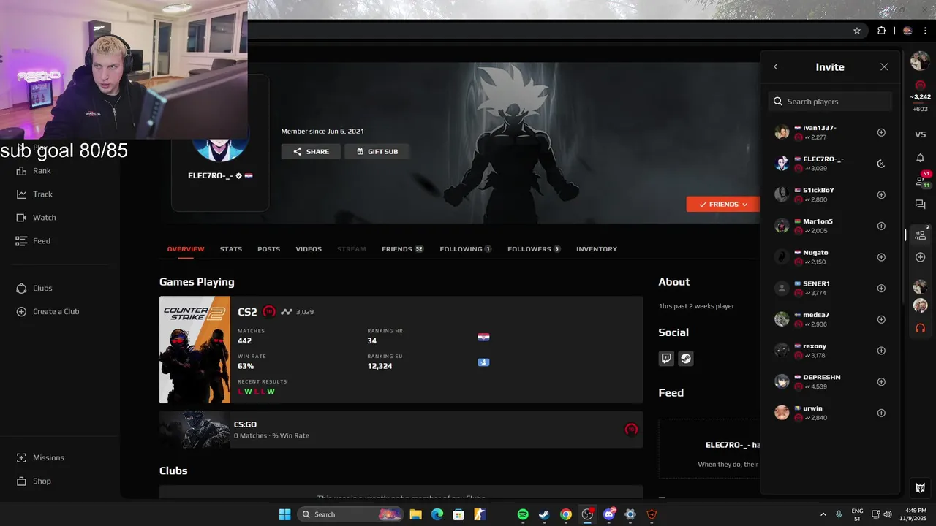Image resolution: width=936 pixels, height=526 pixels.
Task: Go back from the Invite panel
Action: pos(776,66)
